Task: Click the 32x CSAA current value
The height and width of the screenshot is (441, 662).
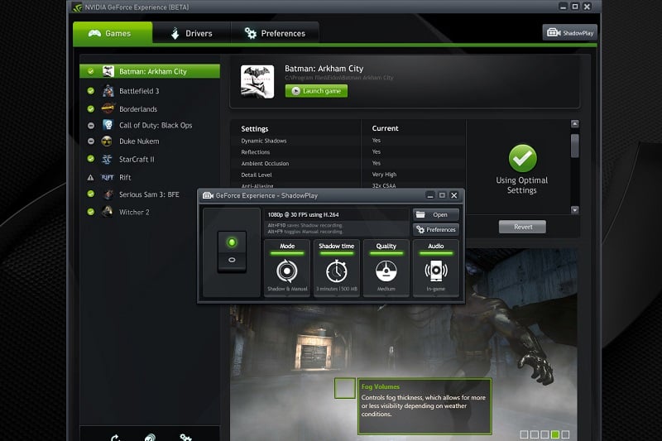Action: (384, 185)
